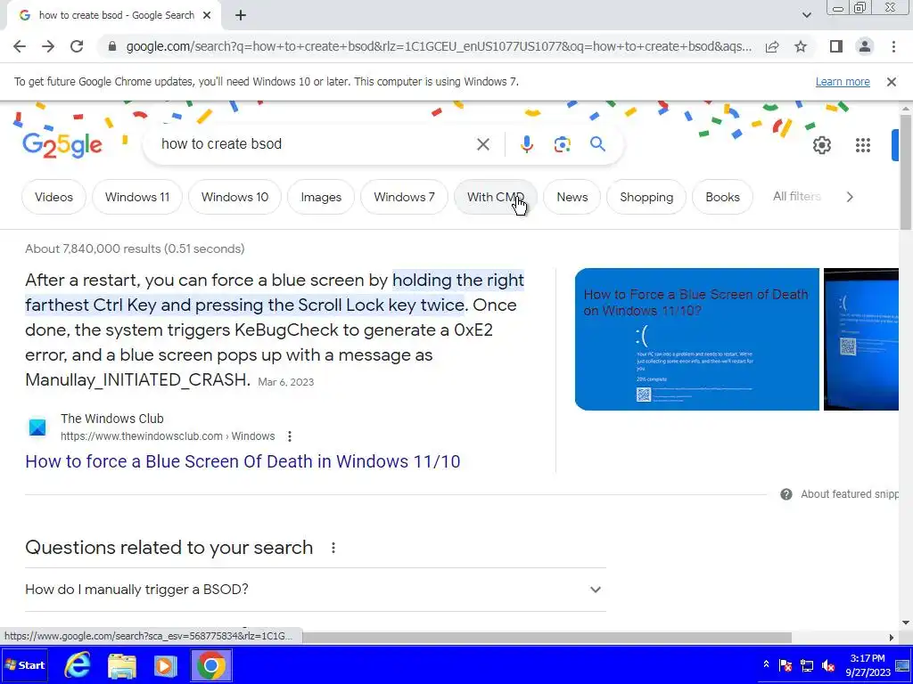The height and width of the screenshot is (684, 913).
Task: Open more options for Windows Club result
Action: [290, 436]
